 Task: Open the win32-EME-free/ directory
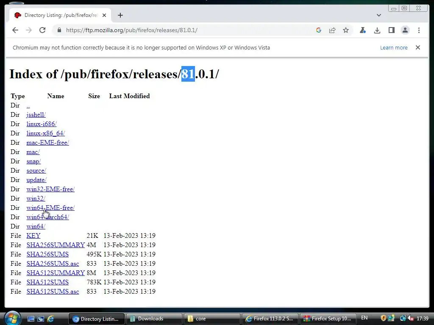(x=50, y=189)
